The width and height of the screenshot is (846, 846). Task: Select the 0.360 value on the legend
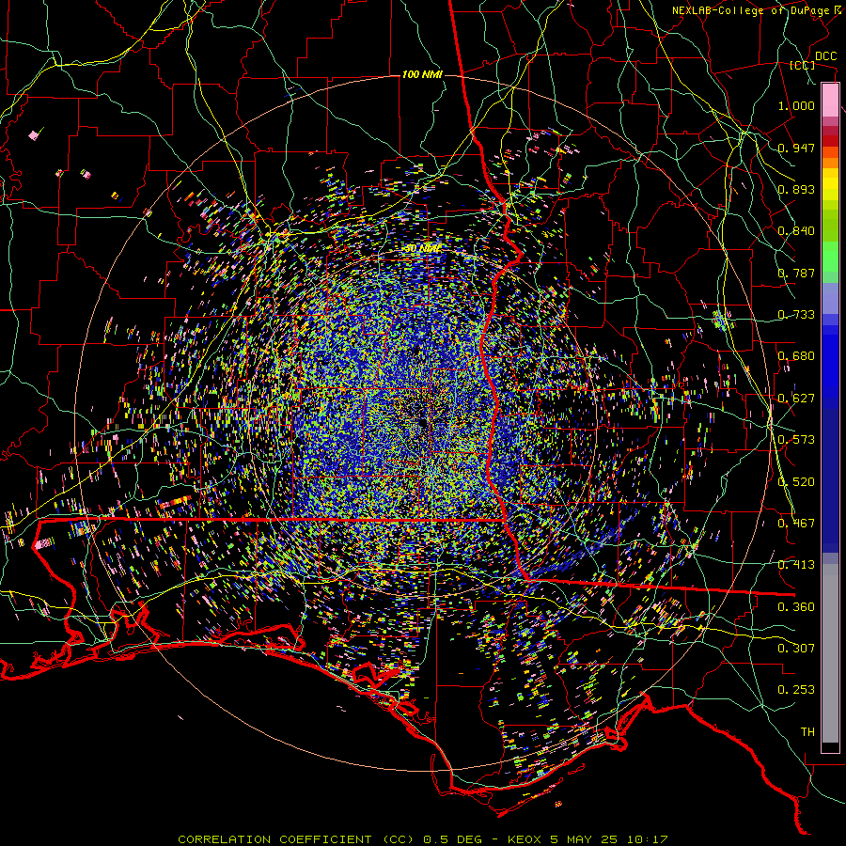796,607
